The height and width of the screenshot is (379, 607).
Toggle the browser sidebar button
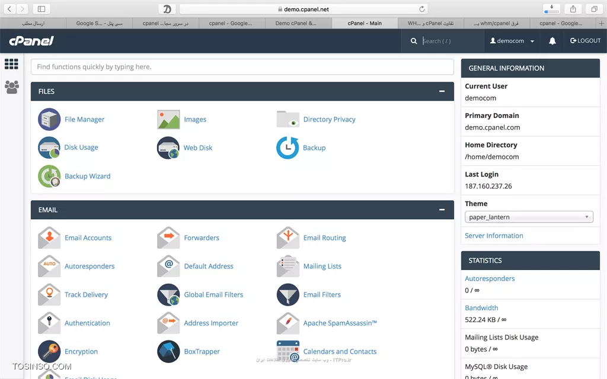point(41,9)
